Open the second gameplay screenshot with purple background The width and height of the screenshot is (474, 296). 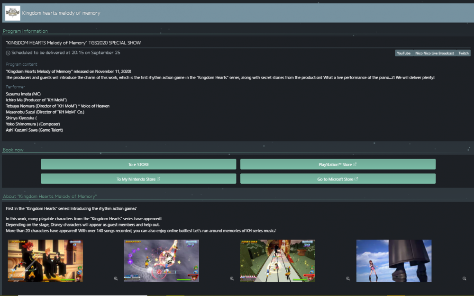pos(161,261)
